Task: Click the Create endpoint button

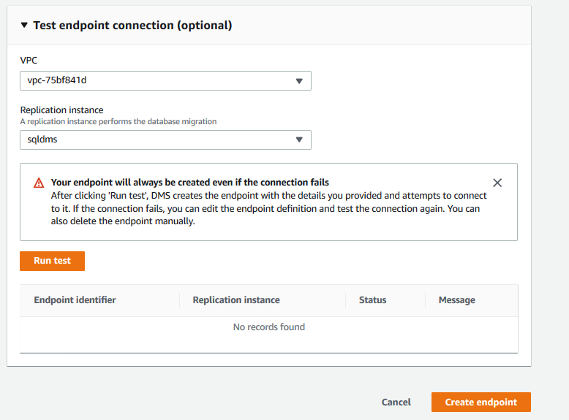Action: [481, 402]
